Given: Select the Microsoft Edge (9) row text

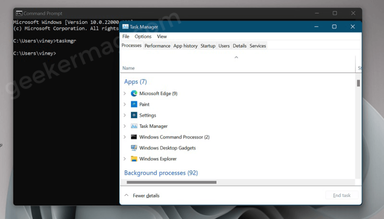Looking at the screenshot, I should [x=158, y=93].
